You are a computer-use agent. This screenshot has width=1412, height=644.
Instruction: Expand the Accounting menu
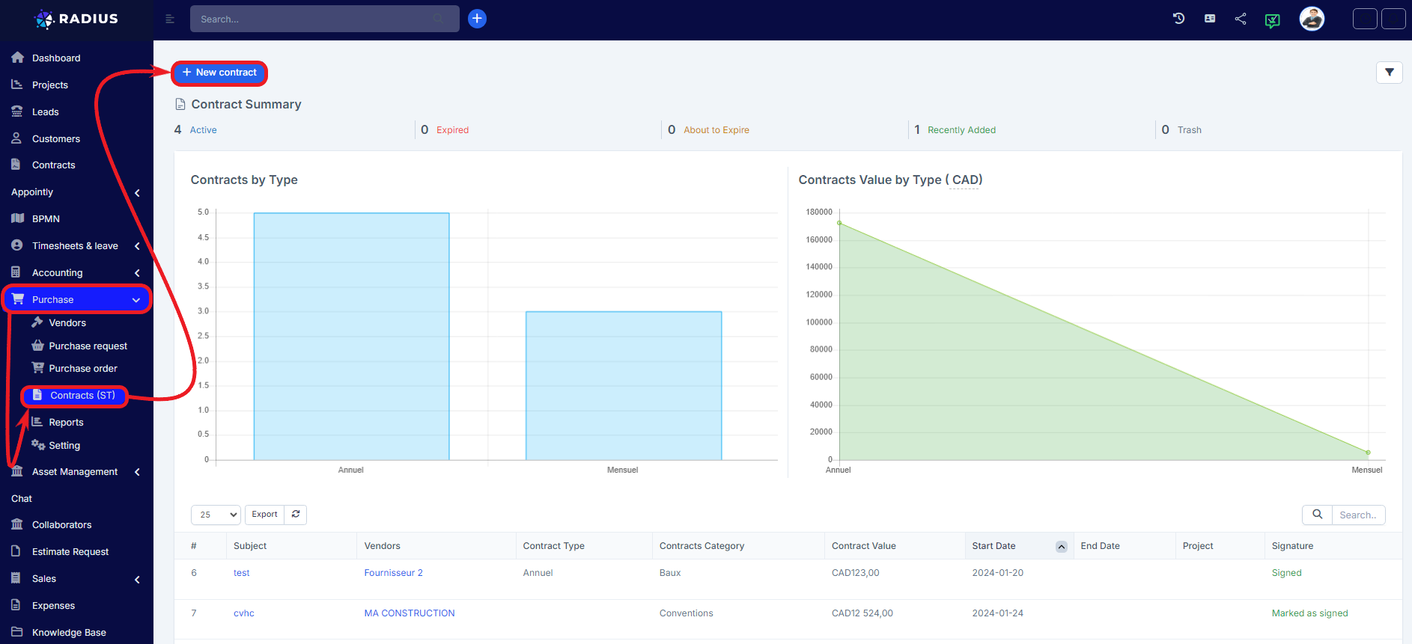click(x=75, y=273)
